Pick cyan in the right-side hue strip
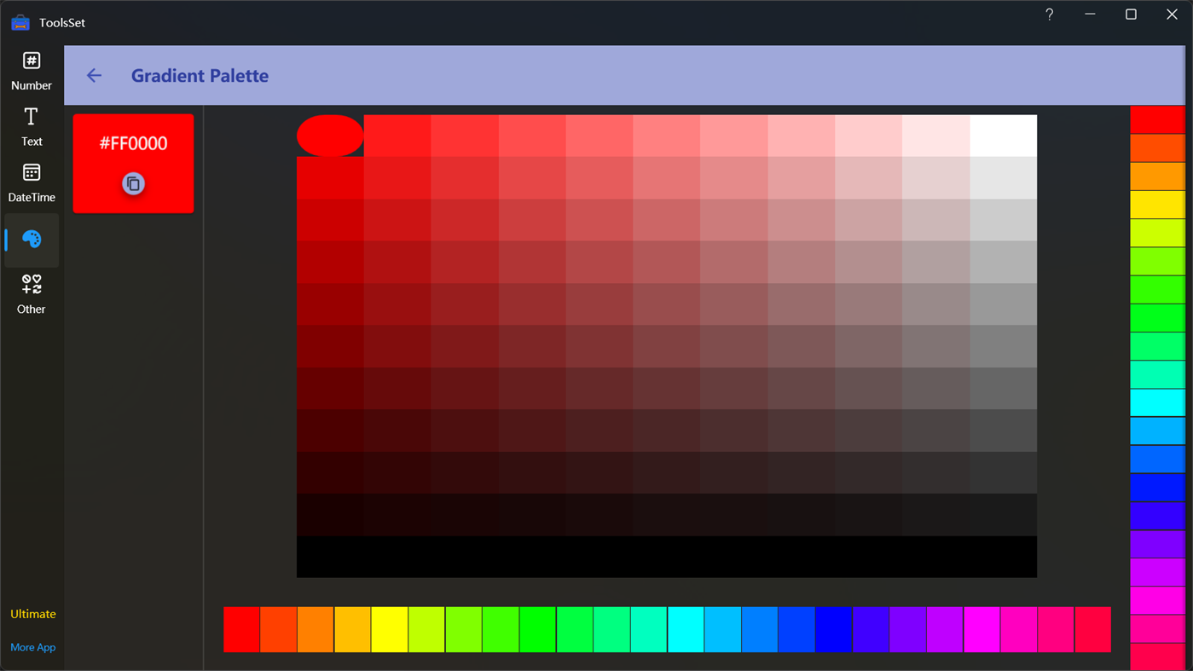This screenshot has height=671, width=1193. pos(1157,402)
